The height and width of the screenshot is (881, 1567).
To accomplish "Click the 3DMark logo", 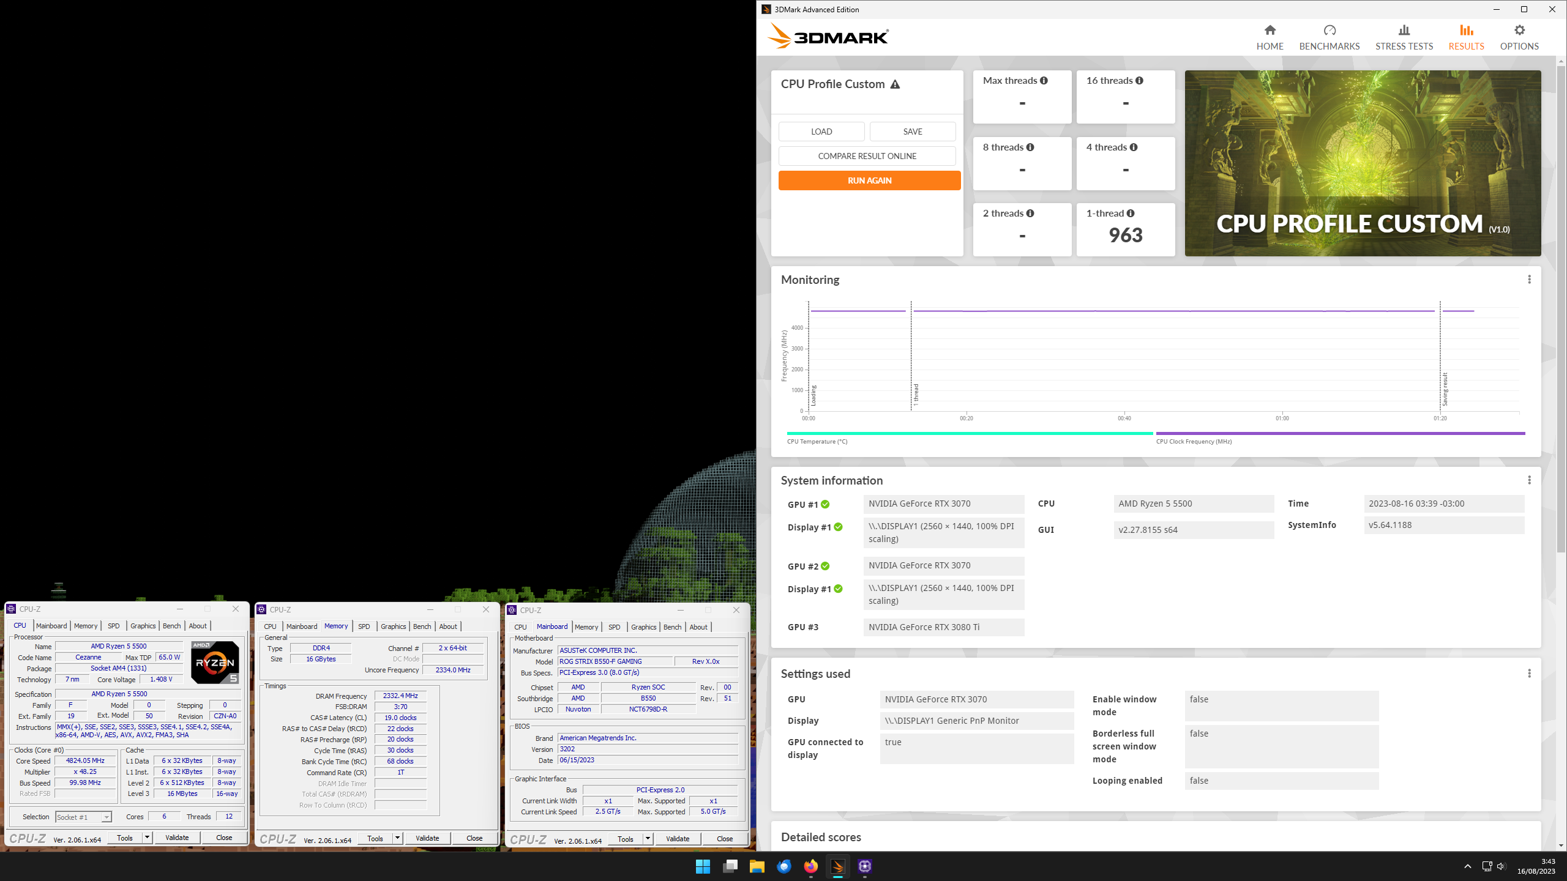I will (828, 37).
